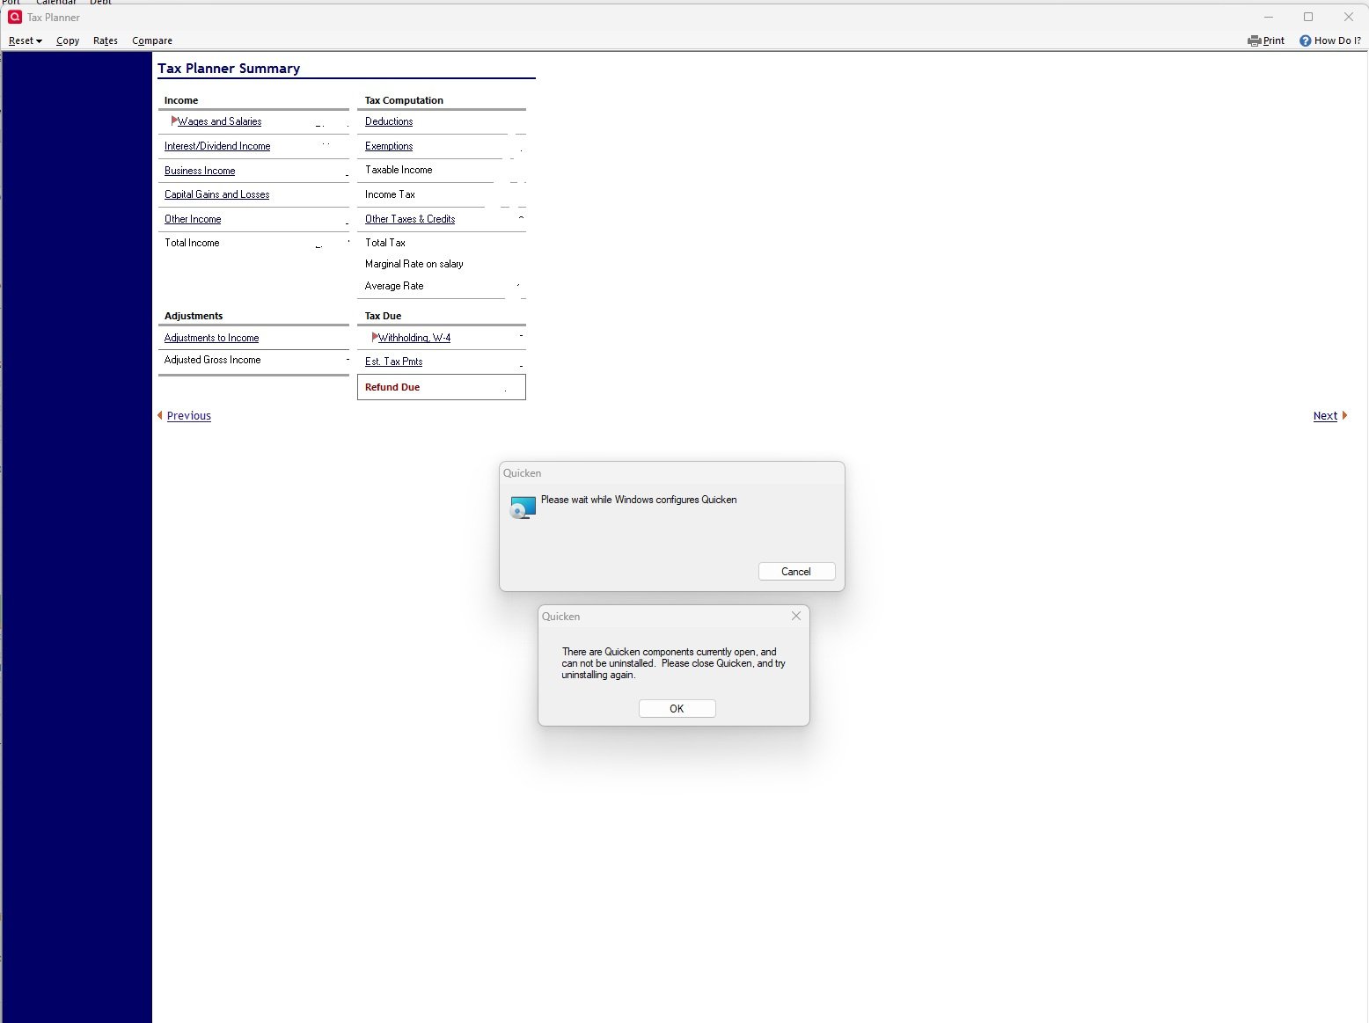
Task: Close the Quicken uninstall warning dialog
Action: click(x=795, y=616)
